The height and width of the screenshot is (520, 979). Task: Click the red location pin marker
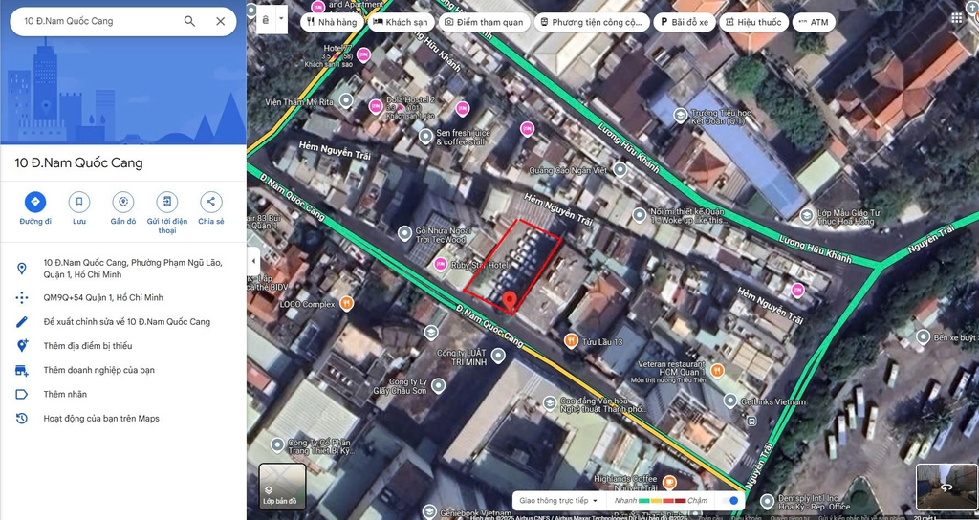pyautogui.click(x=511, y=301)
